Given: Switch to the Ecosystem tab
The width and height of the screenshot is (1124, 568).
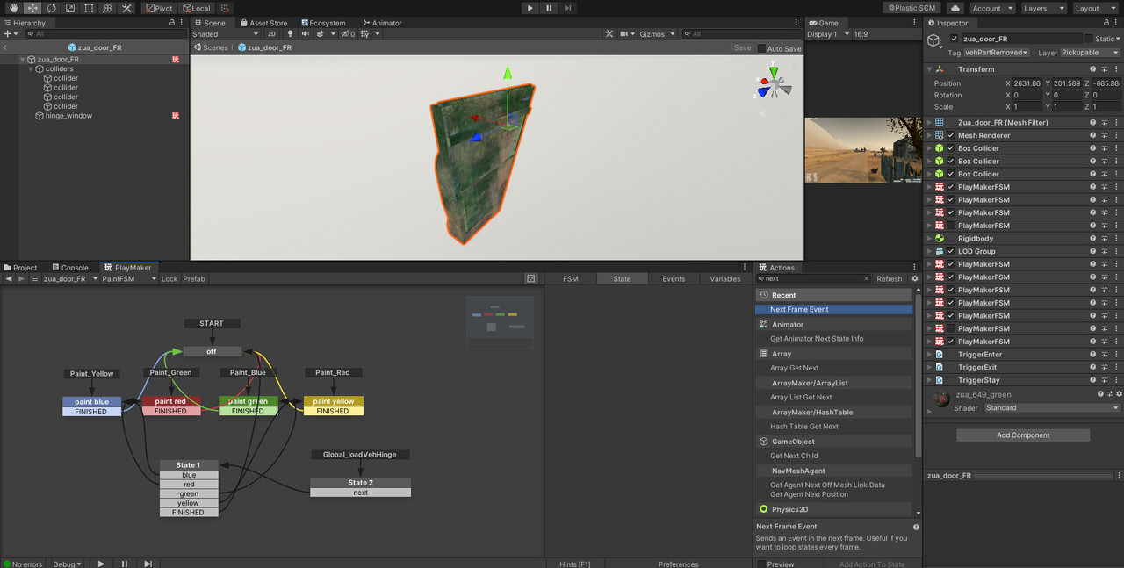Looking at the screenshot, I should (x=323, y=23).
